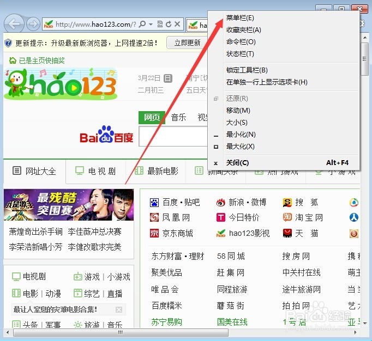Viewport: 372px width, 341px height.
Task: Choose 收藏夹栏(A) in context menu
Action: point(244,30)
